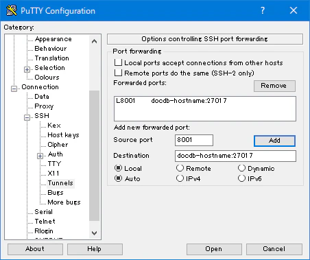Click the category tree scrollbar thumb

point(94,156)
